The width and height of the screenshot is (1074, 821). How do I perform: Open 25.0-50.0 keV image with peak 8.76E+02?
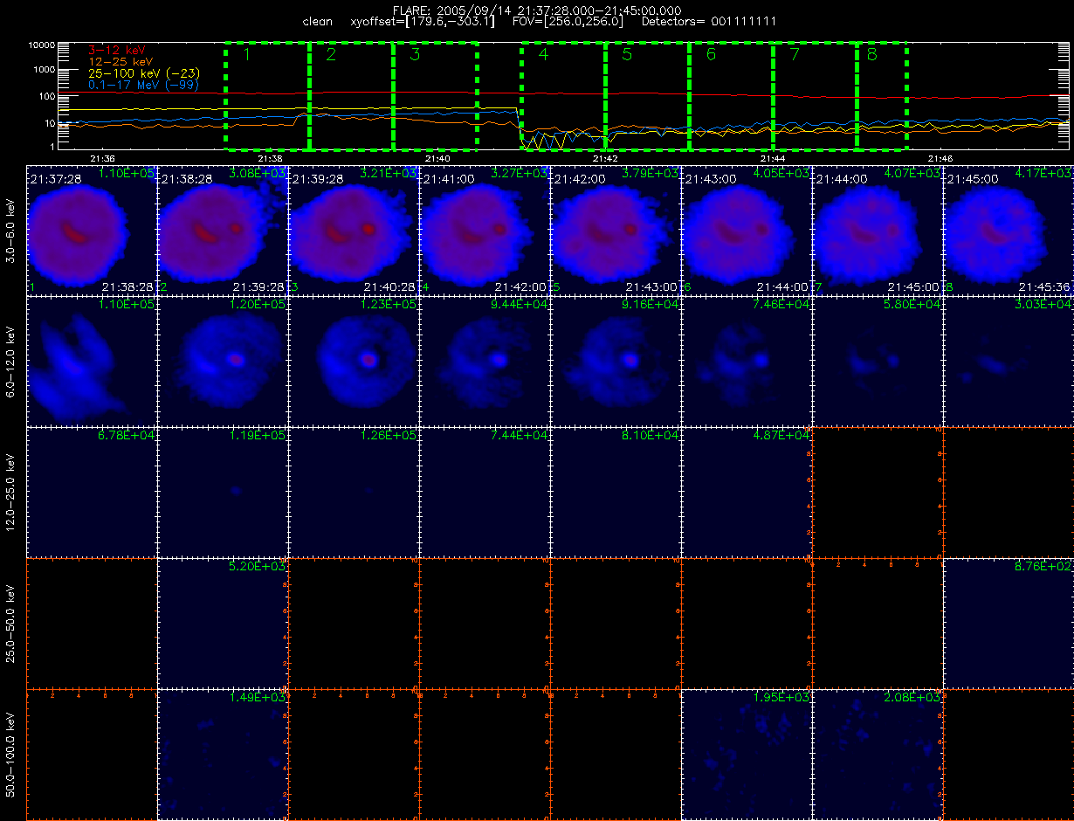click(x=1009, y=623)
